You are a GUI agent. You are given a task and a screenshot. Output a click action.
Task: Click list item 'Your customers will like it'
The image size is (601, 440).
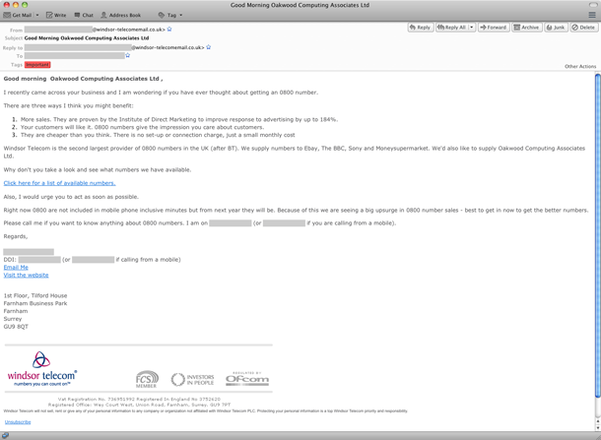(142, 127)
